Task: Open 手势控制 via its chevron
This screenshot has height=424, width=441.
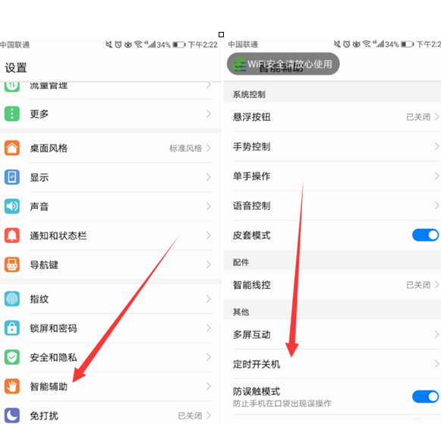Action: 436,147
